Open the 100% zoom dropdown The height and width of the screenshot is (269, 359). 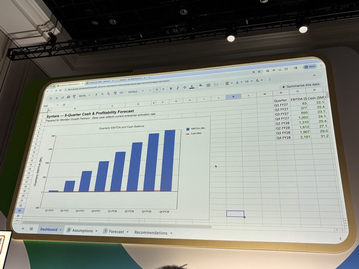[x=84, y=96]
